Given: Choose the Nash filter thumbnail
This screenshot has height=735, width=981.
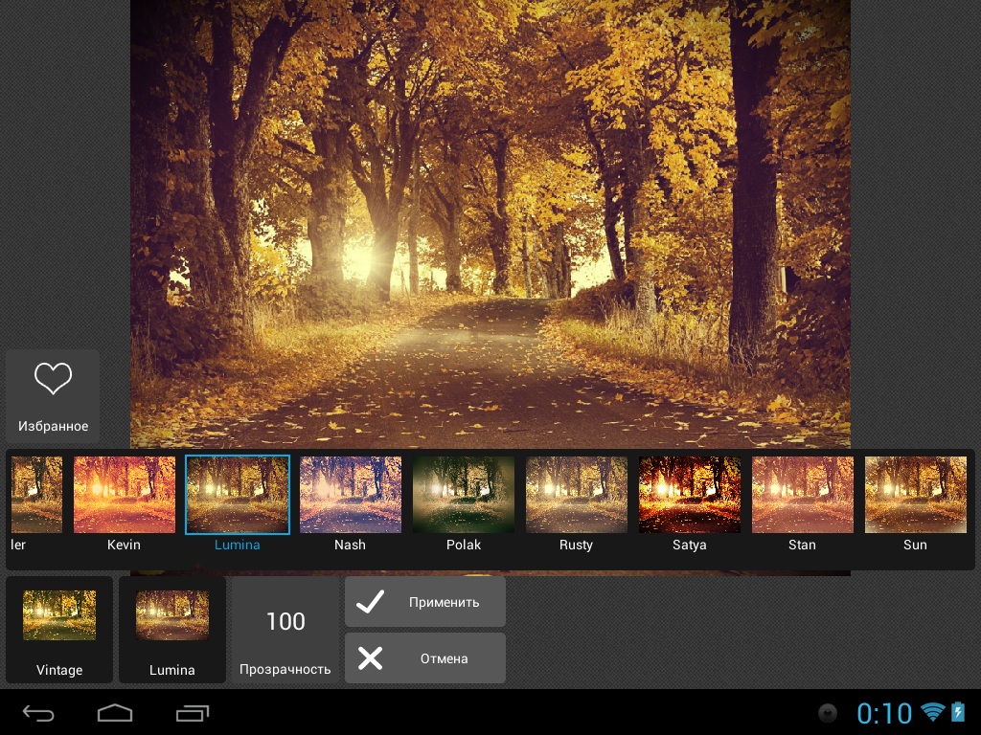Looking at the screenshot, I should 351,495.
